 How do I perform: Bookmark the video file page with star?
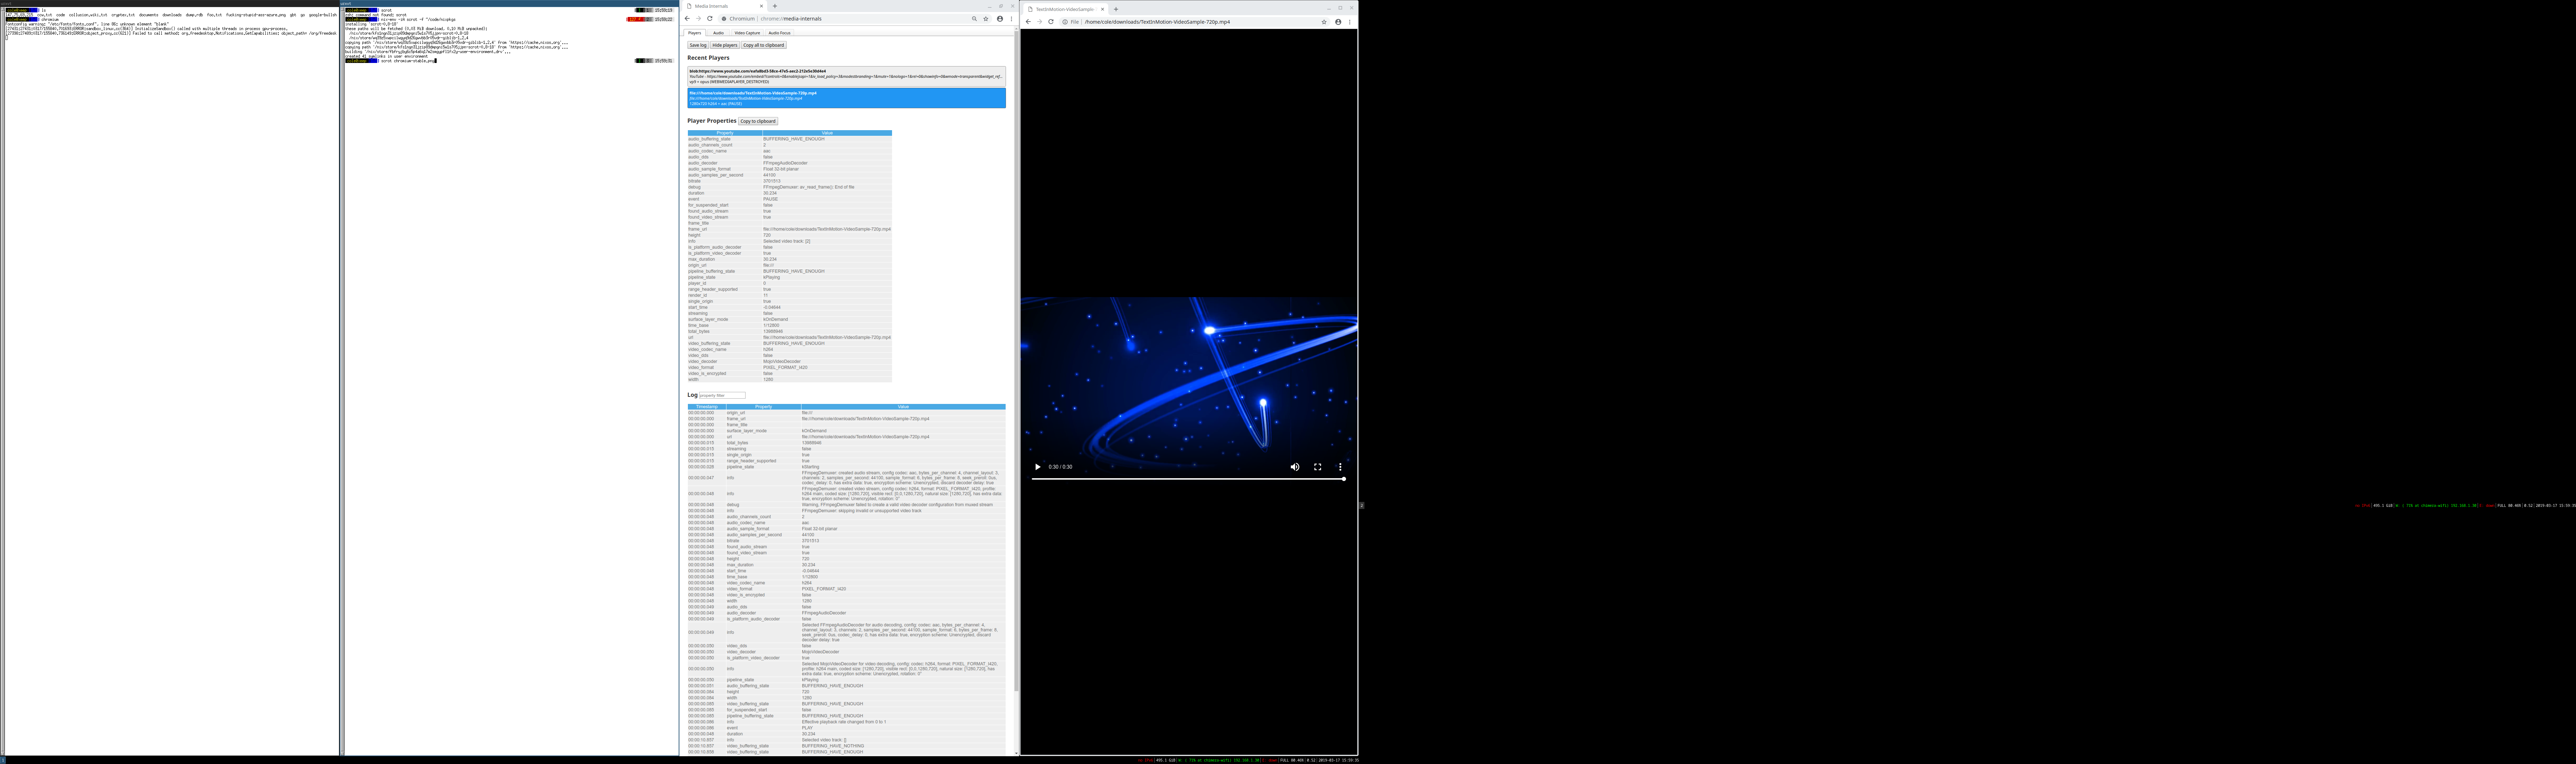tap(1324, 22)
